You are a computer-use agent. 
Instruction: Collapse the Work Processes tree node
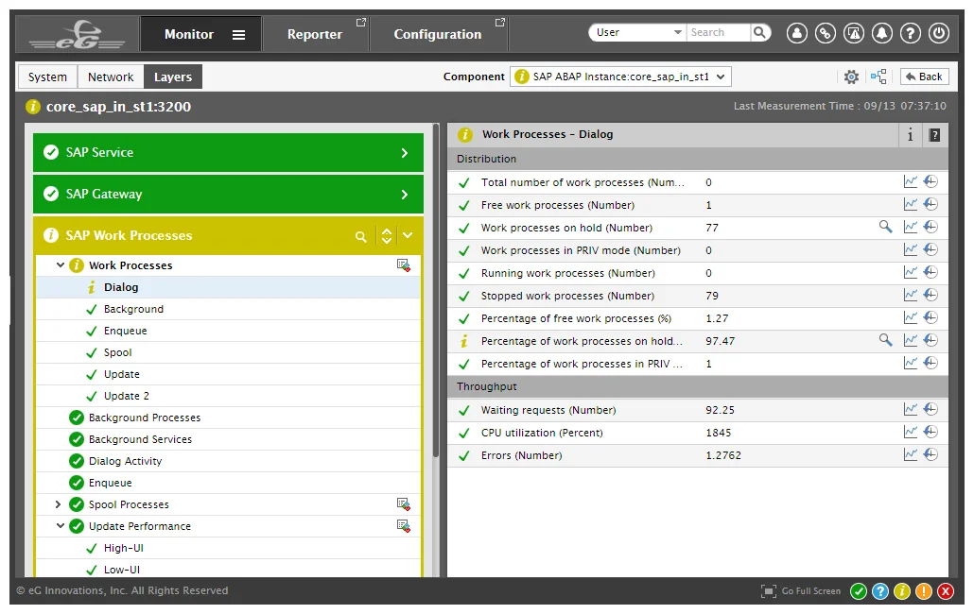[61, 264]
